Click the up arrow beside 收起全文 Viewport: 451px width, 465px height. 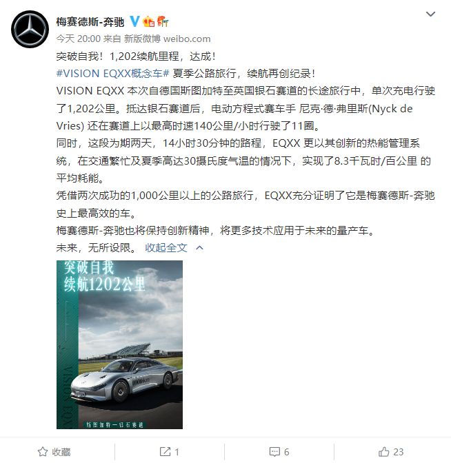coord(200,247)
